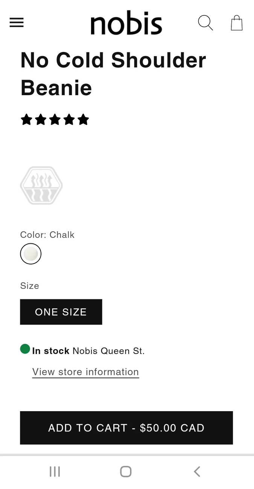Select the Chalk color swatch circle
This screenshot has height=489, width=254.
30,254
